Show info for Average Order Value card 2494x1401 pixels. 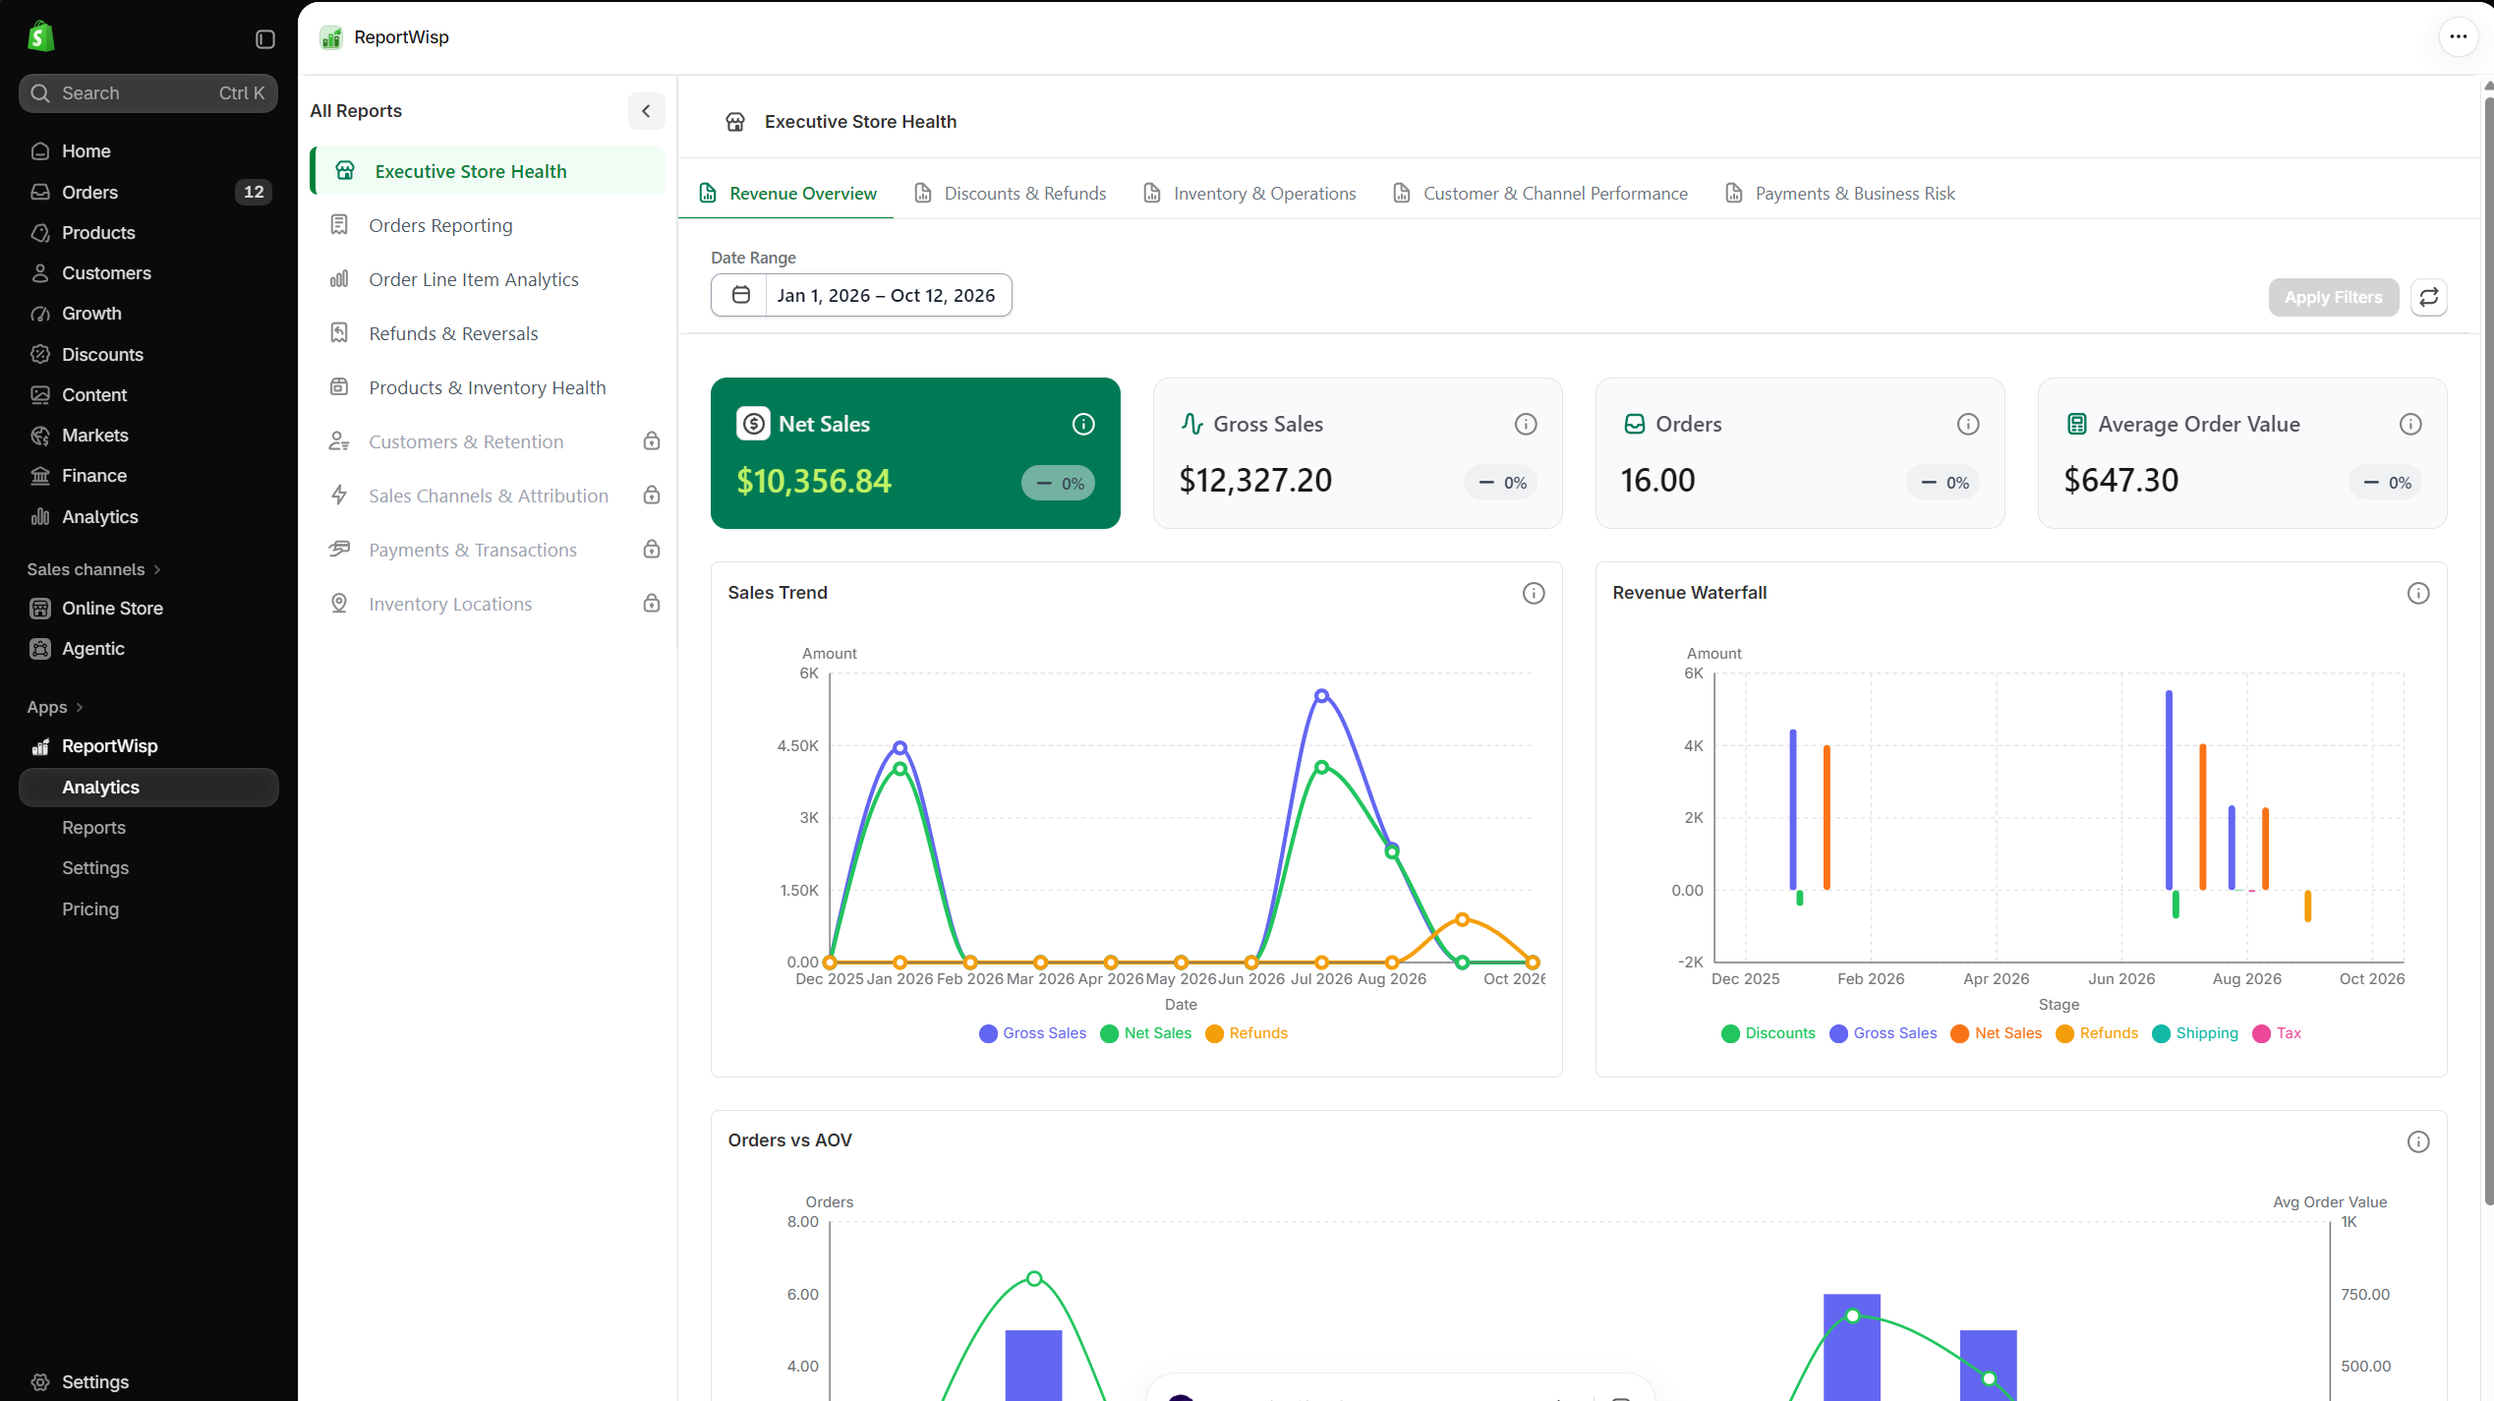point(2410,424)
